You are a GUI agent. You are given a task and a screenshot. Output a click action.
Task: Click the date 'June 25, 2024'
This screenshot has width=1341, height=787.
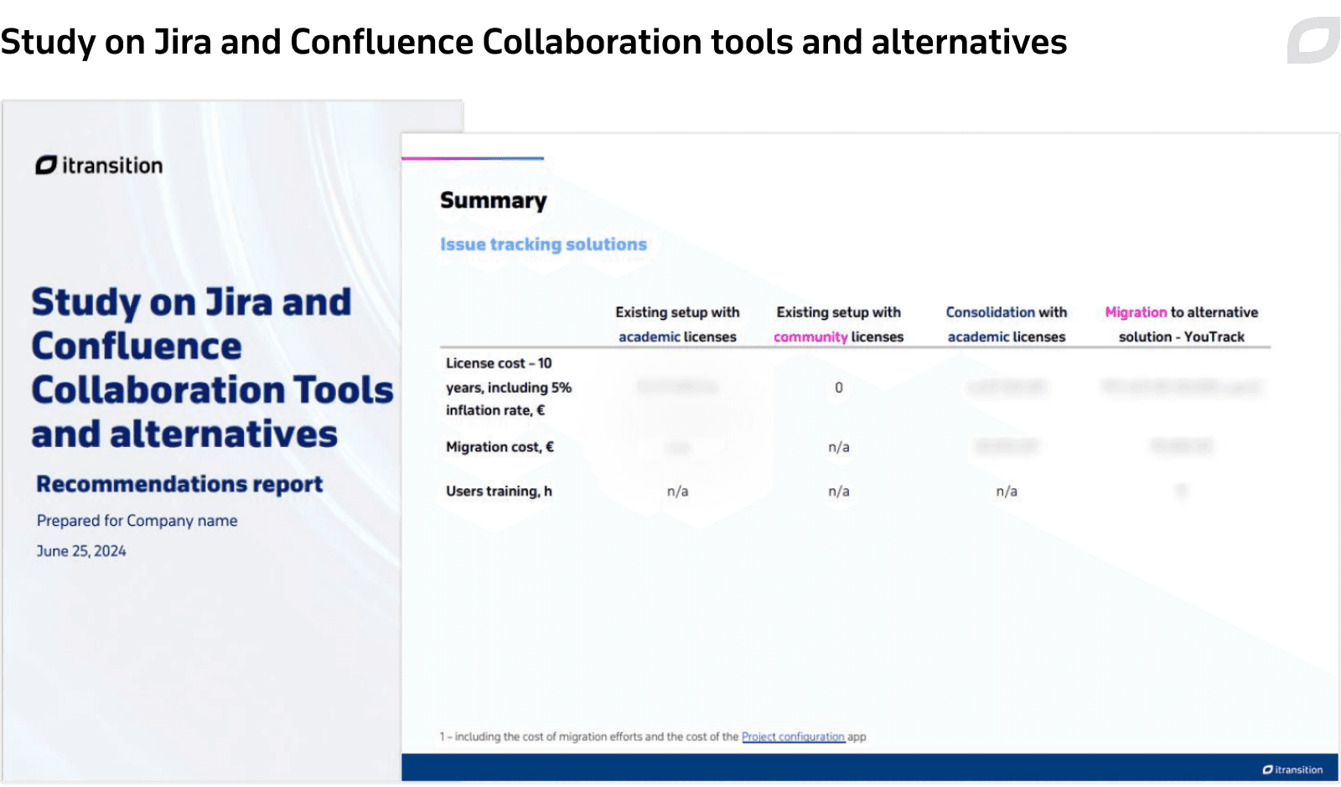[81, 551]
